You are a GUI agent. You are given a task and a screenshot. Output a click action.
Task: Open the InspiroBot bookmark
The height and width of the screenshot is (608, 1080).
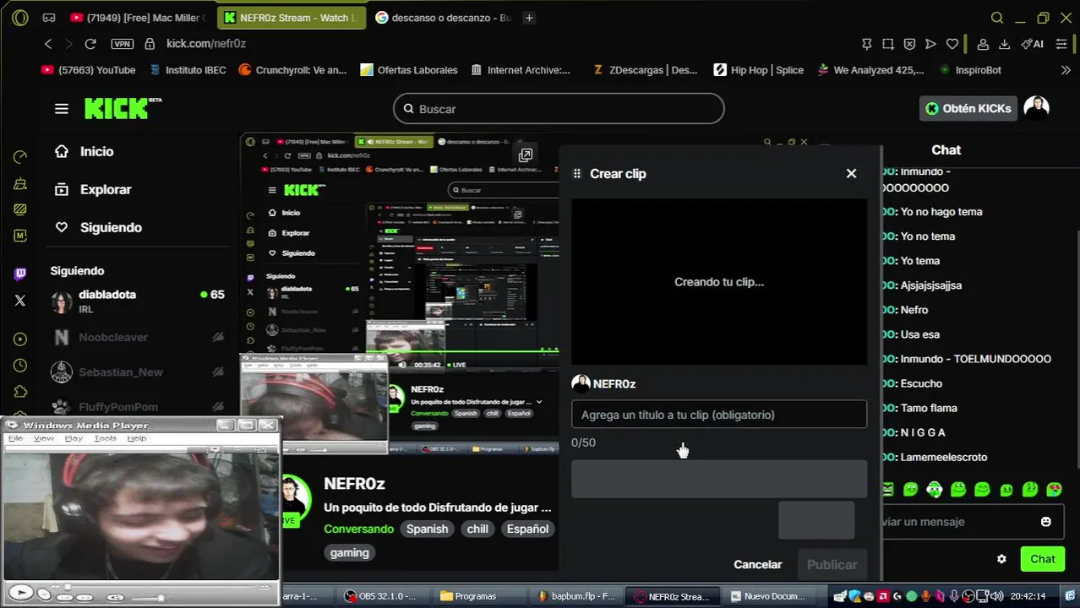(970, 70)
